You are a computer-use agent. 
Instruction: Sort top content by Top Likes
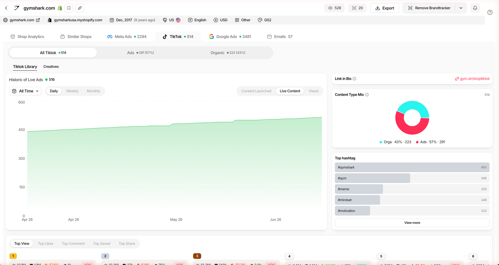point(46,244)
